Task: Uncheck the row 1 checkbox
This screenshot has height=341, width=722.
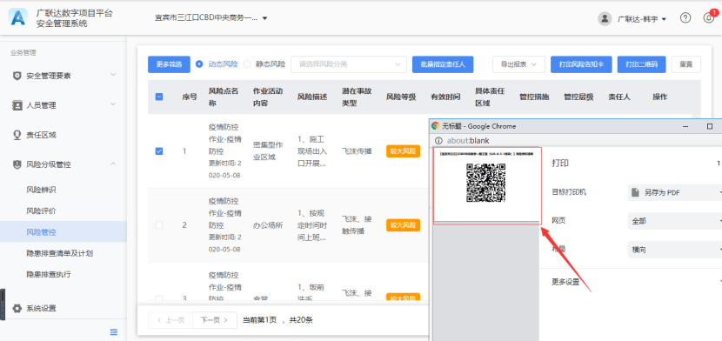Action: (x=159, y=151)
